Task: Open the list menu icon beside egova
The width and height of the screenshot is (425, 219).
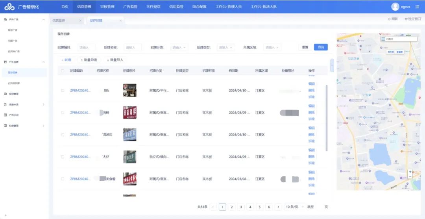Action: (x=417, y=7)
